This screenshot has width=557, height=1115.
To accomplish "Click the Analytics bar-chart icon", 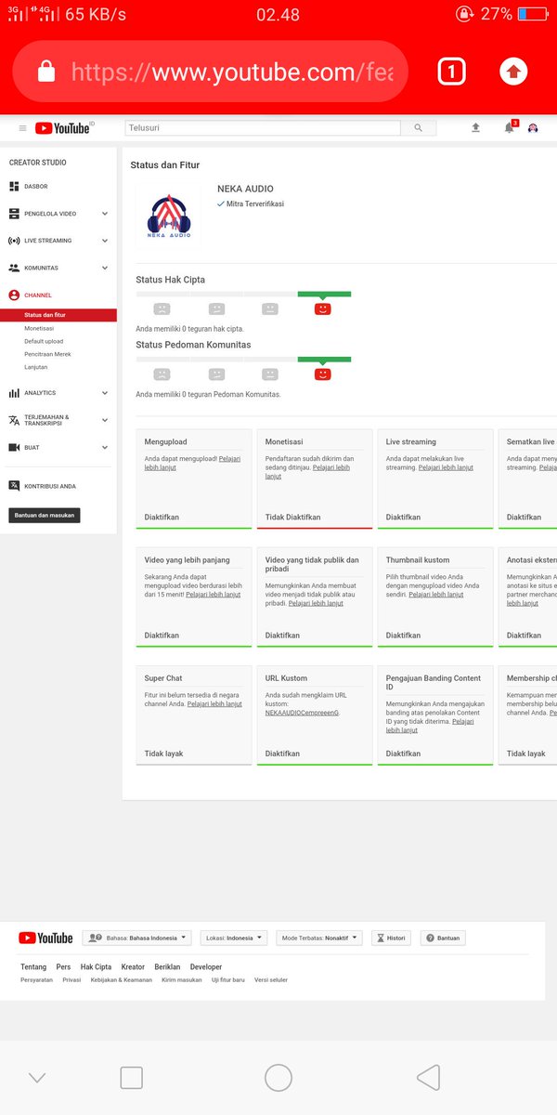I will 14,393.
